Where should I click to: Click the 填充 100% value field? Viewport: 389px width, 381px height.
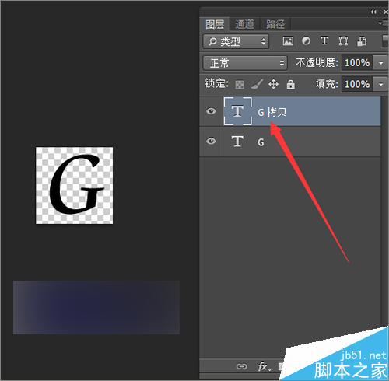click(357, 84)
